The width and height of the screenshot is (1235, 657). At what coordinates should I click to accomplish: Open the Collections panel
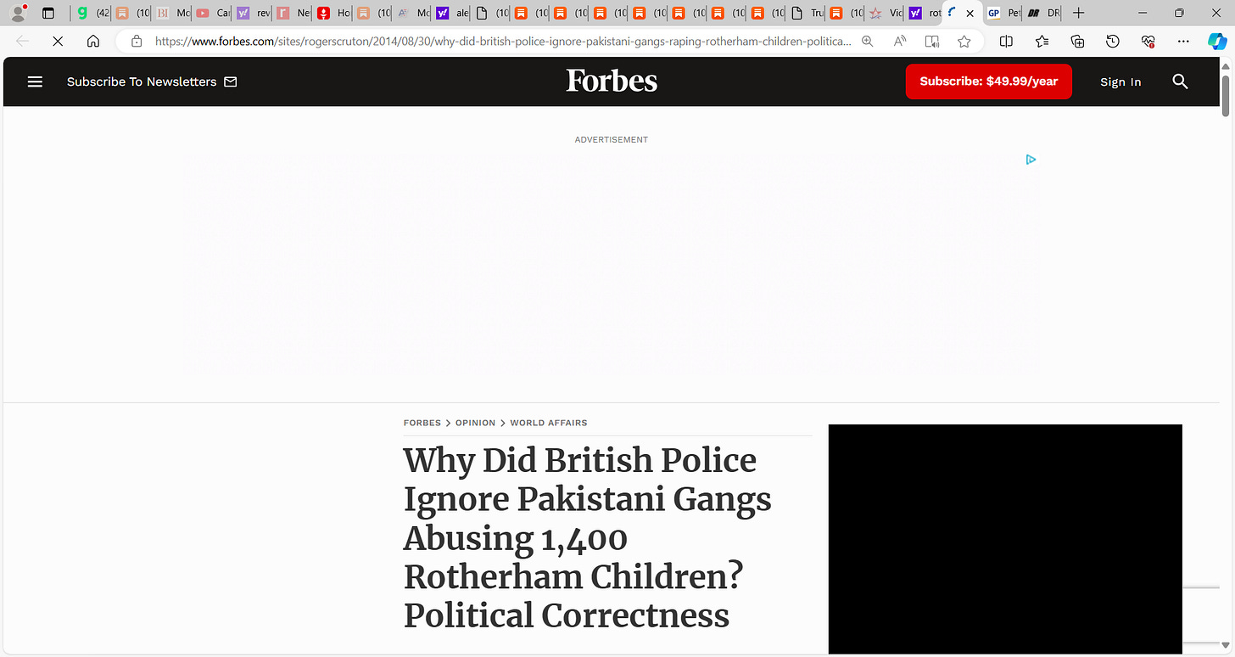(1077, 41)
